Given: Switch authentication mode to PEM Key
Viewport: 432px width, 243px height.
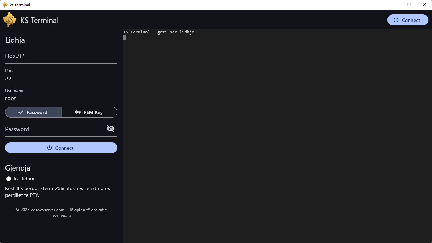Looking at the screenshot, I should coord(89,112).
